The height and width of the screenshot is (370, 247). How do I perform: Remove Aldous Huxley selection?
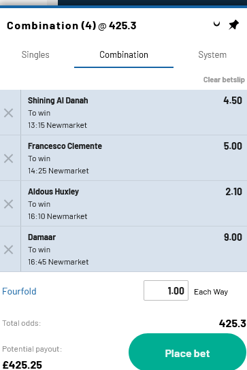coord(8,204)
